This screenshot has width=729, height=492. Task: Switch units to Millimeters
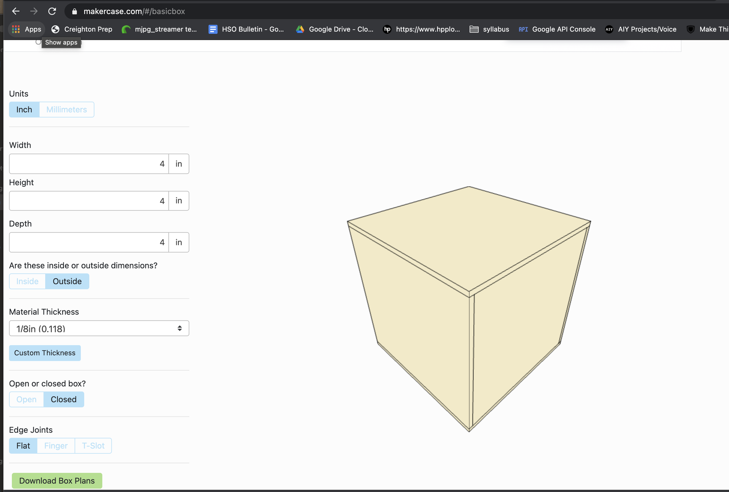tap(66, 109)
